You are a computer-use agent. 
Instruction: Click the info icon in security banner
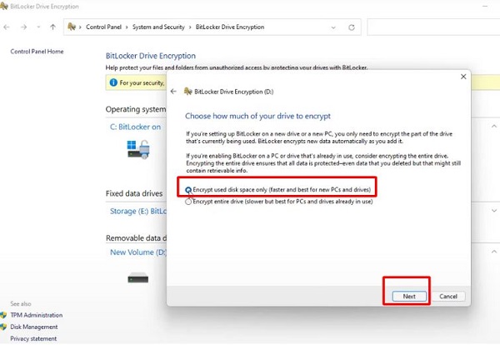pos(113,82)
